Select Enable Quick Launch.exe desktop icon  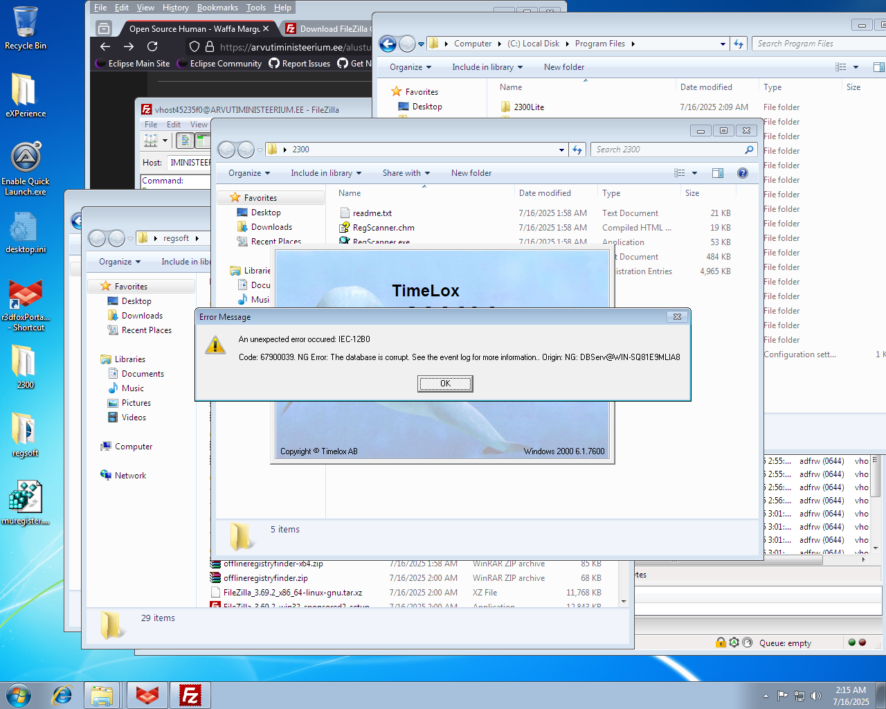coord(26,169)
